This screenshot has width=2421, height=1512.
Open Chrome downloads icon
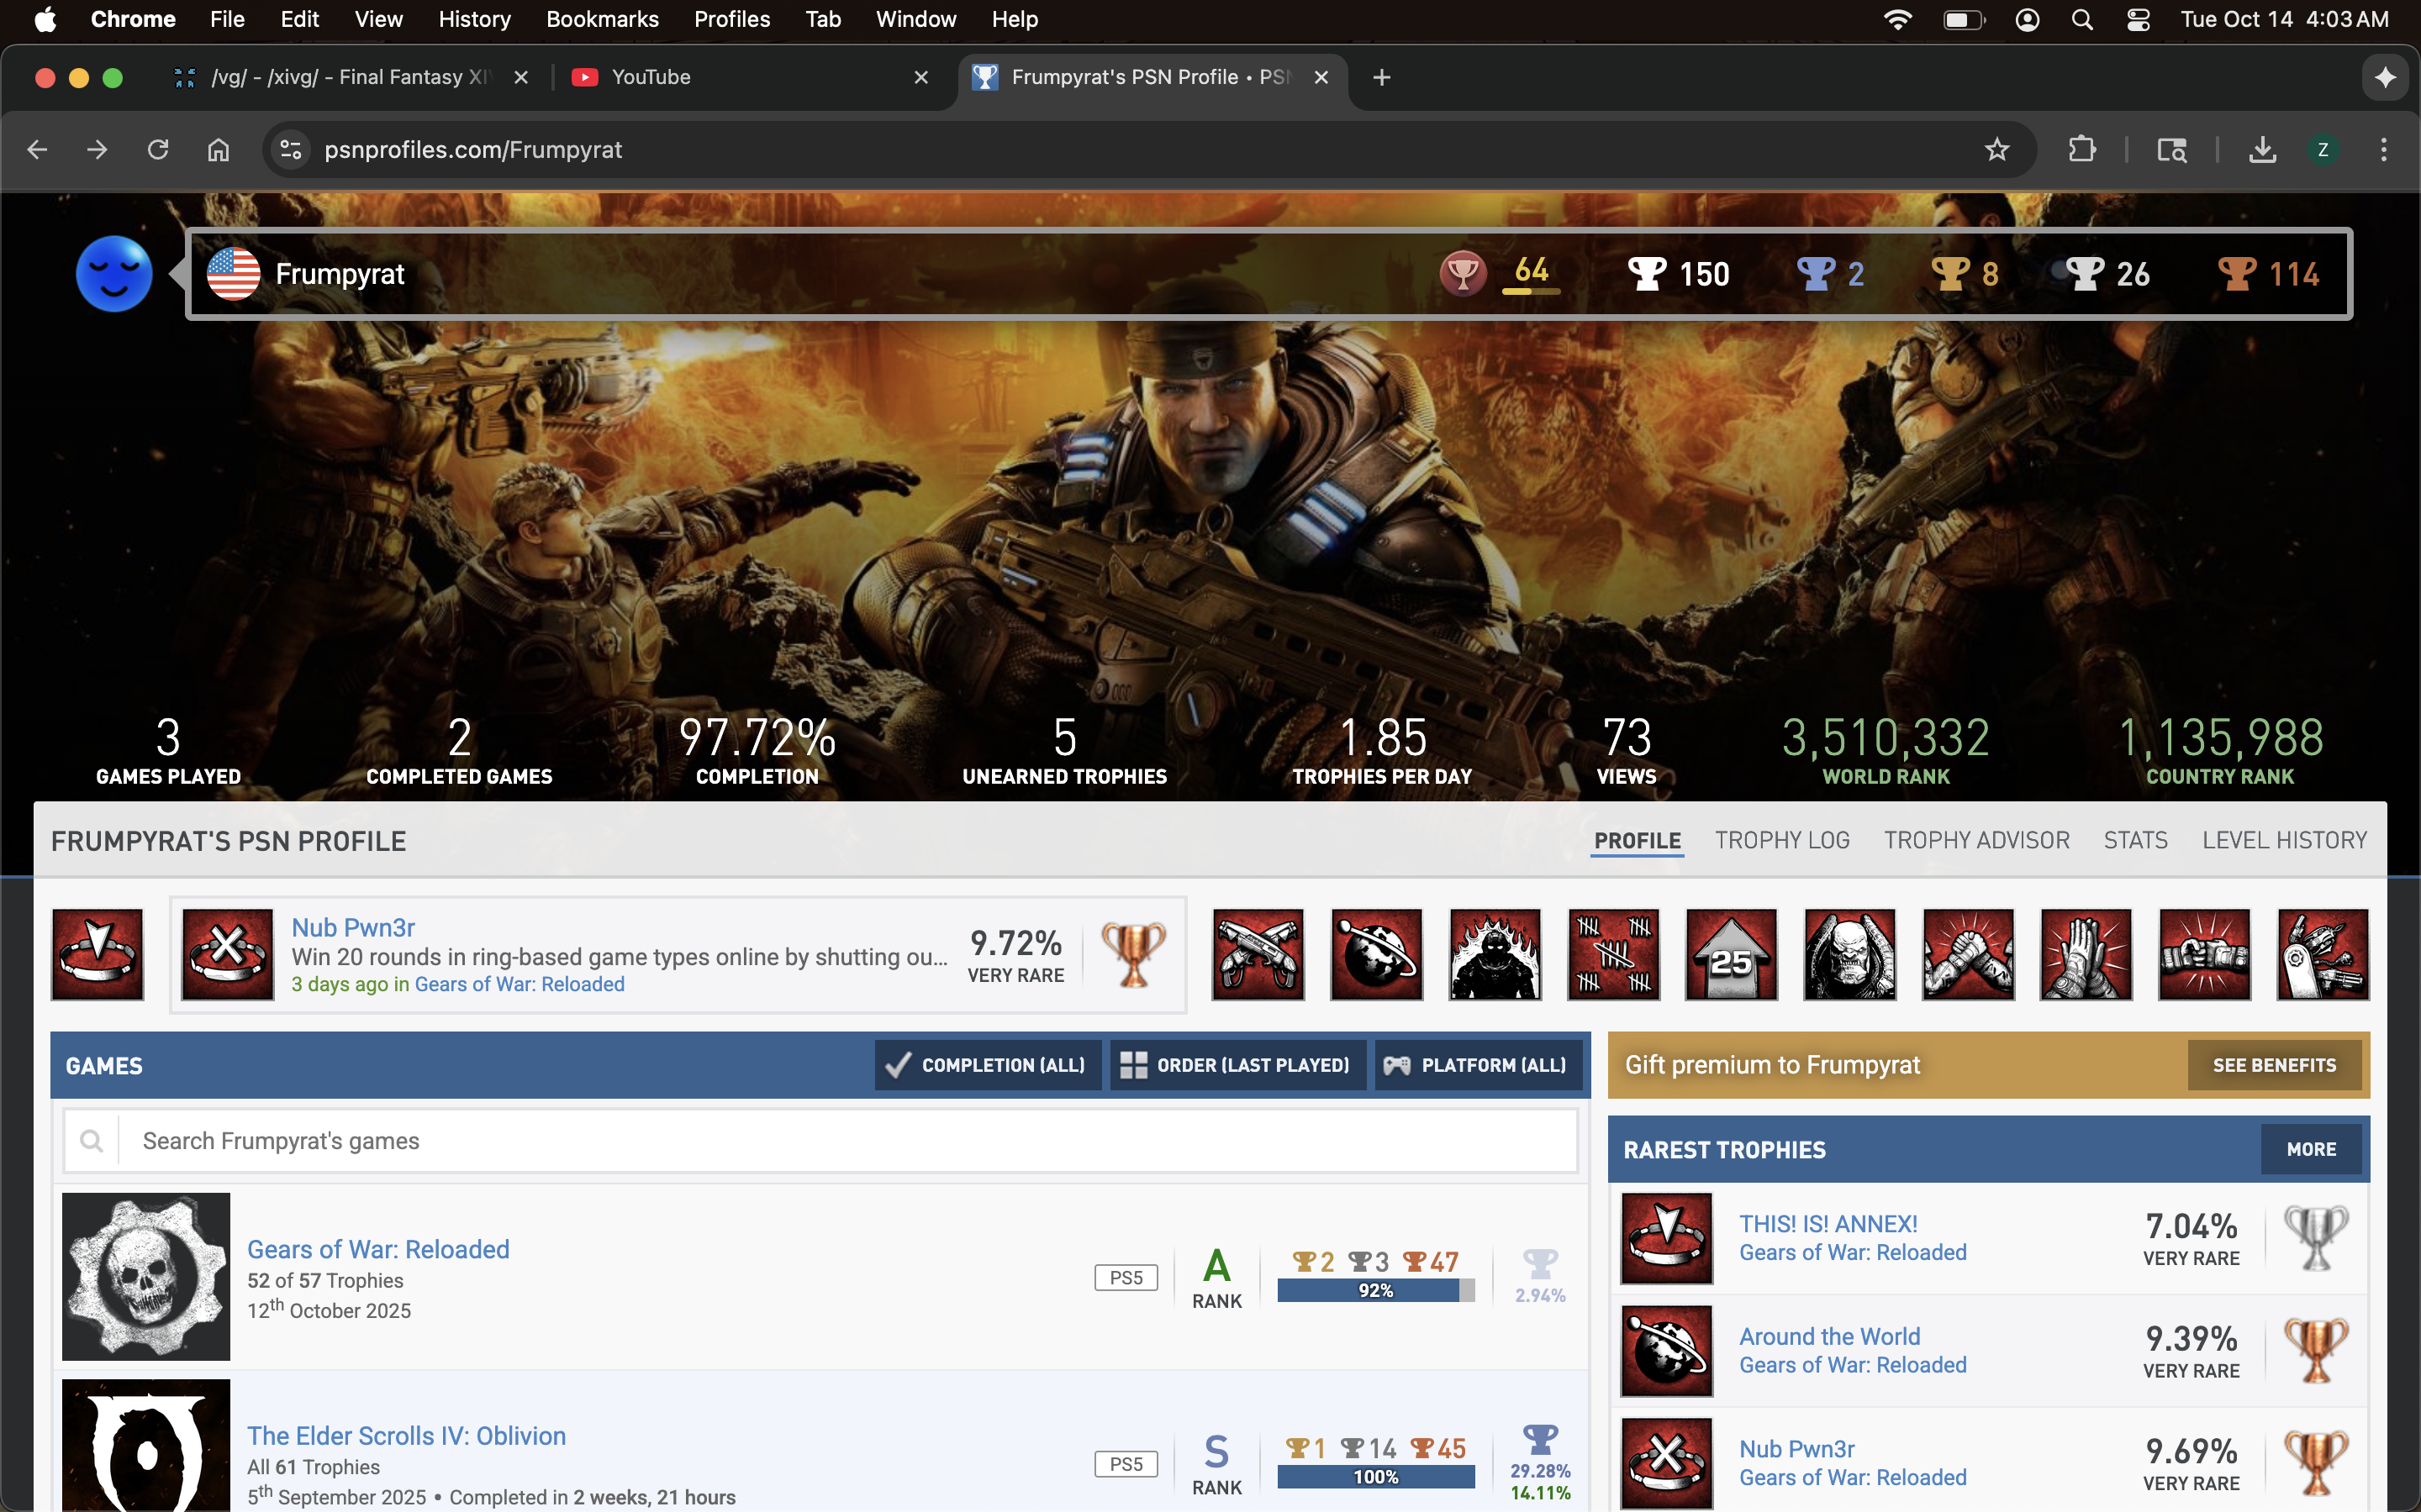tap(2262, 150)
